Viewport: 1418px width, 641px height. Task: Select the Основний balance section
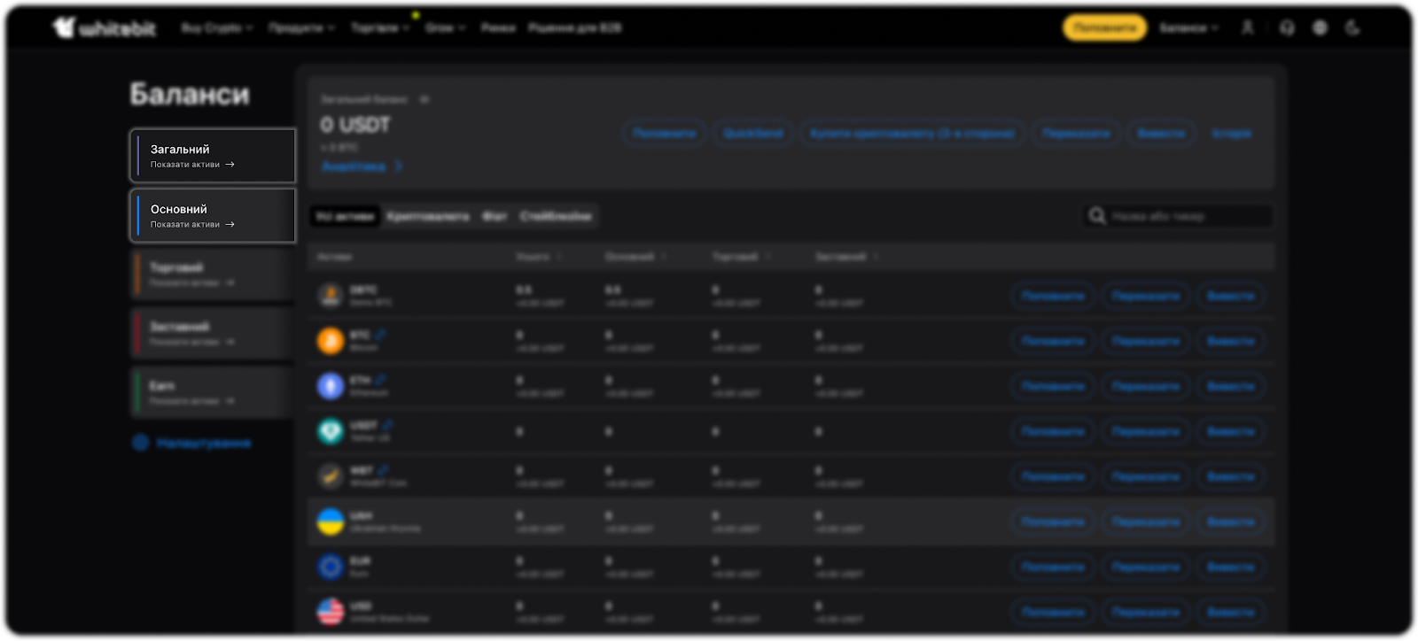tap(213, 215)
